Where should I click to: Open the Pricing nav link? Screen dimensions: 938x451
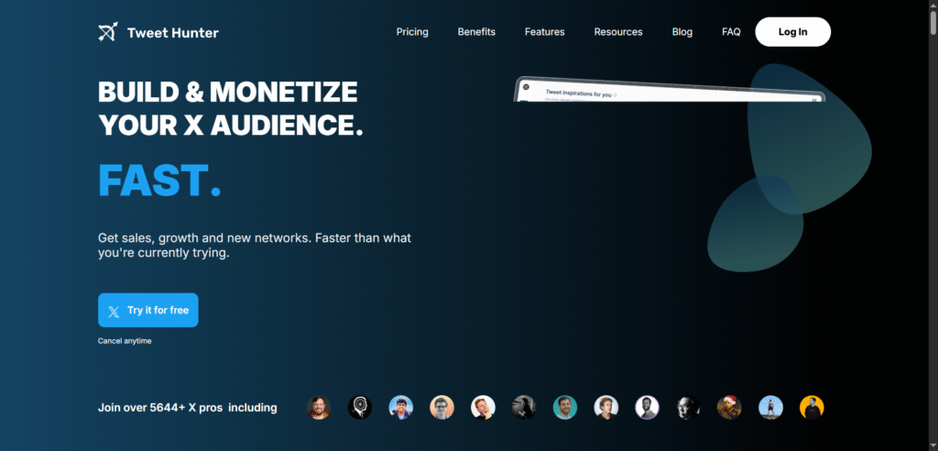pos(412,32)
